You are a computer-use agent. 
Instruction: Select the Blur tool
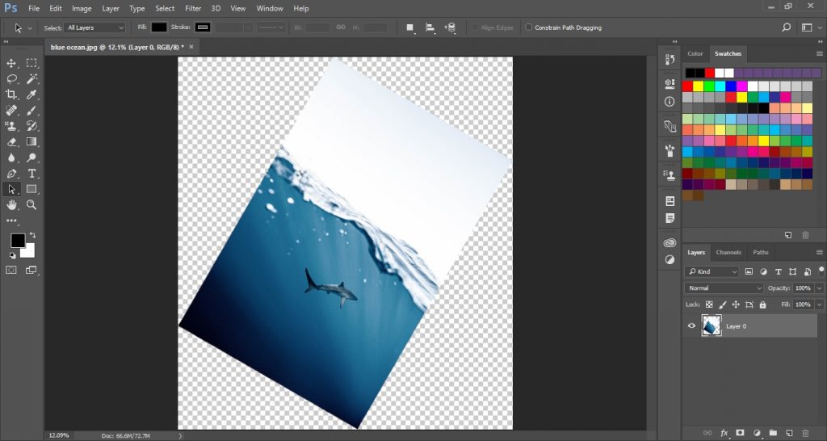(11, 157)
